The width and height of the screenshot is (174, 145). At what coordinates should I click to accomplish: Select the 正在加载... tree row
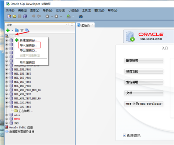tap(26, 111)
